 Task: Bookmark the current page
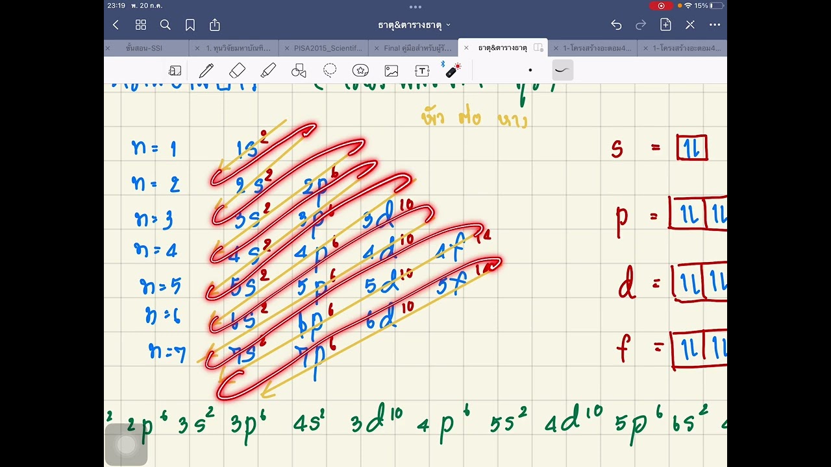[190, 25]
